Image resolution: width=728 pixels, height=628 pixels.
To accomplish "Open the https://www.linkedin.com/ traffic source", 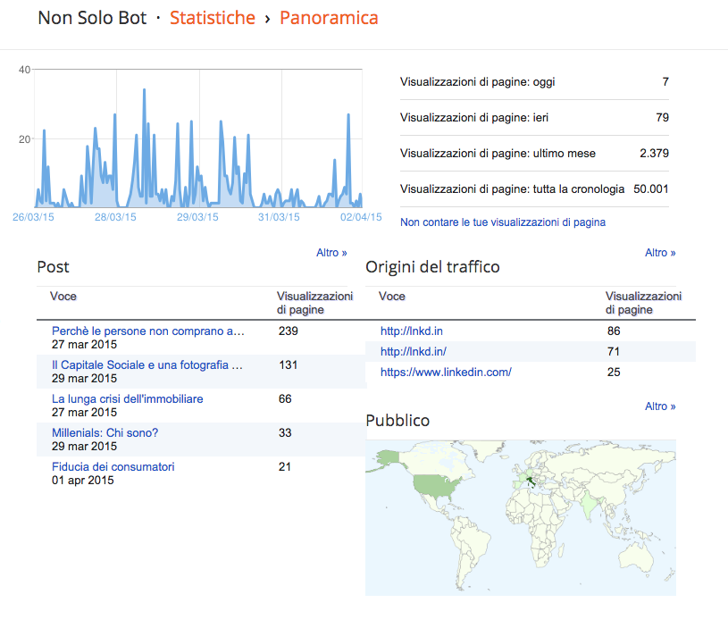I will pos(446,372).
